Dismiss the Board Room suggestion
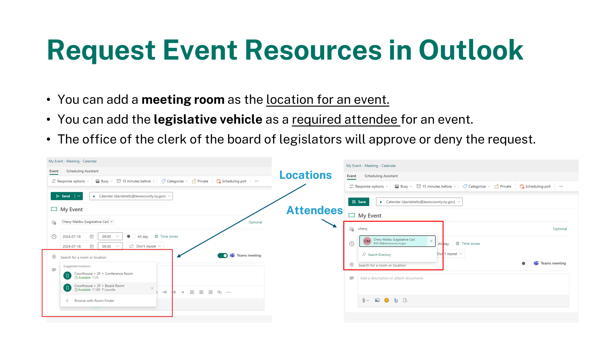This screenshot has width=604, height=340. click(152, 288)
